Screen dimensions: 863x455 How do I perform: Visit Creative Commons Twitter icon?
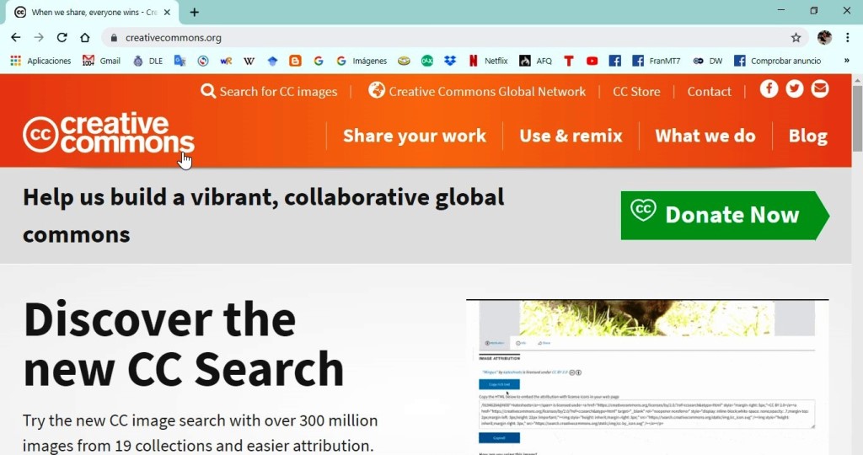point(794,88)
